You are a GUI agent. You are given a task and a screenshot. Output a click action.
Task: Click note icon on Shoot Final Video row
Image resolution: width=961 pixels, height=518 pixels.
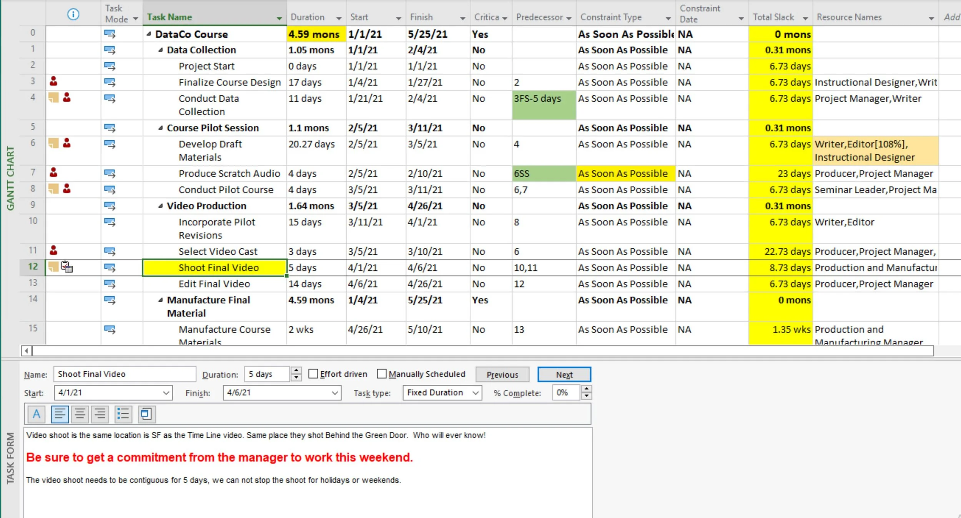click(53, 266)
